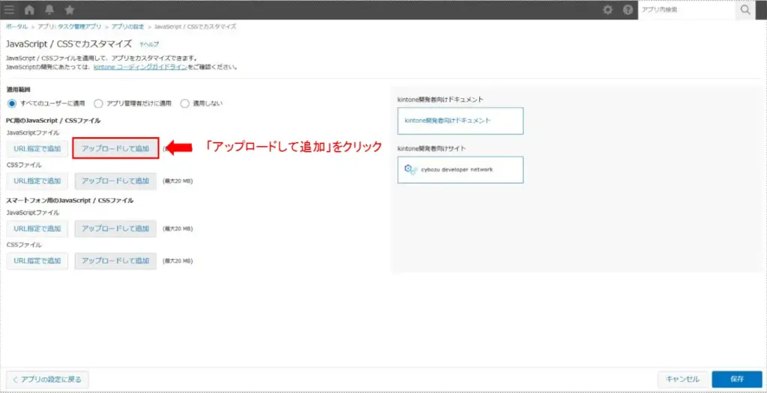Open the ヘルプ link beside the title
Image resolution: width=767 pixels, height=393 pixels.
149,44
